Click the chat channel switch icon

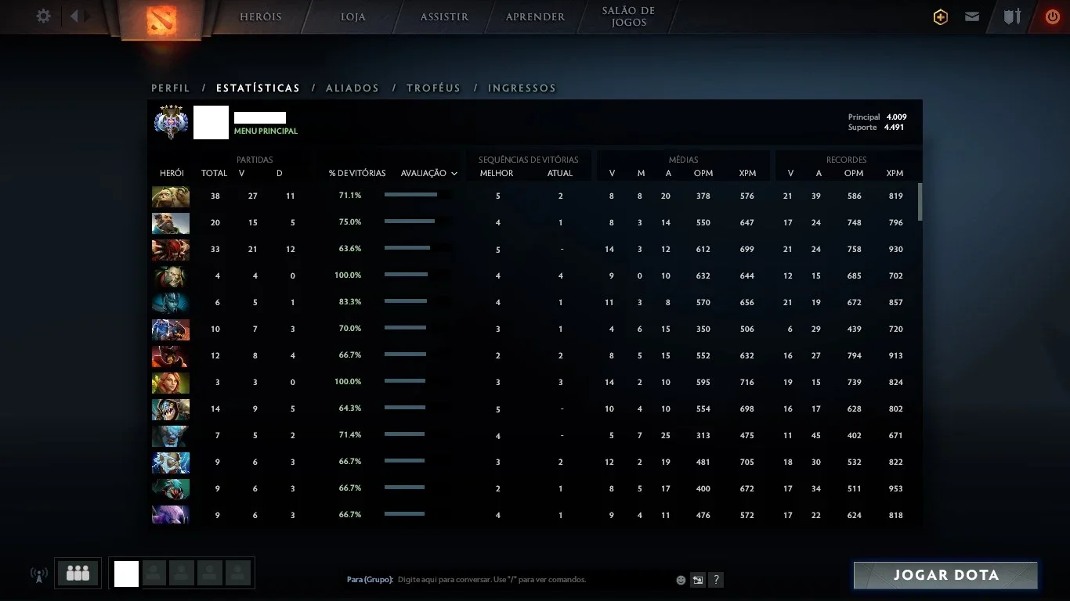[x=697, y=580]
